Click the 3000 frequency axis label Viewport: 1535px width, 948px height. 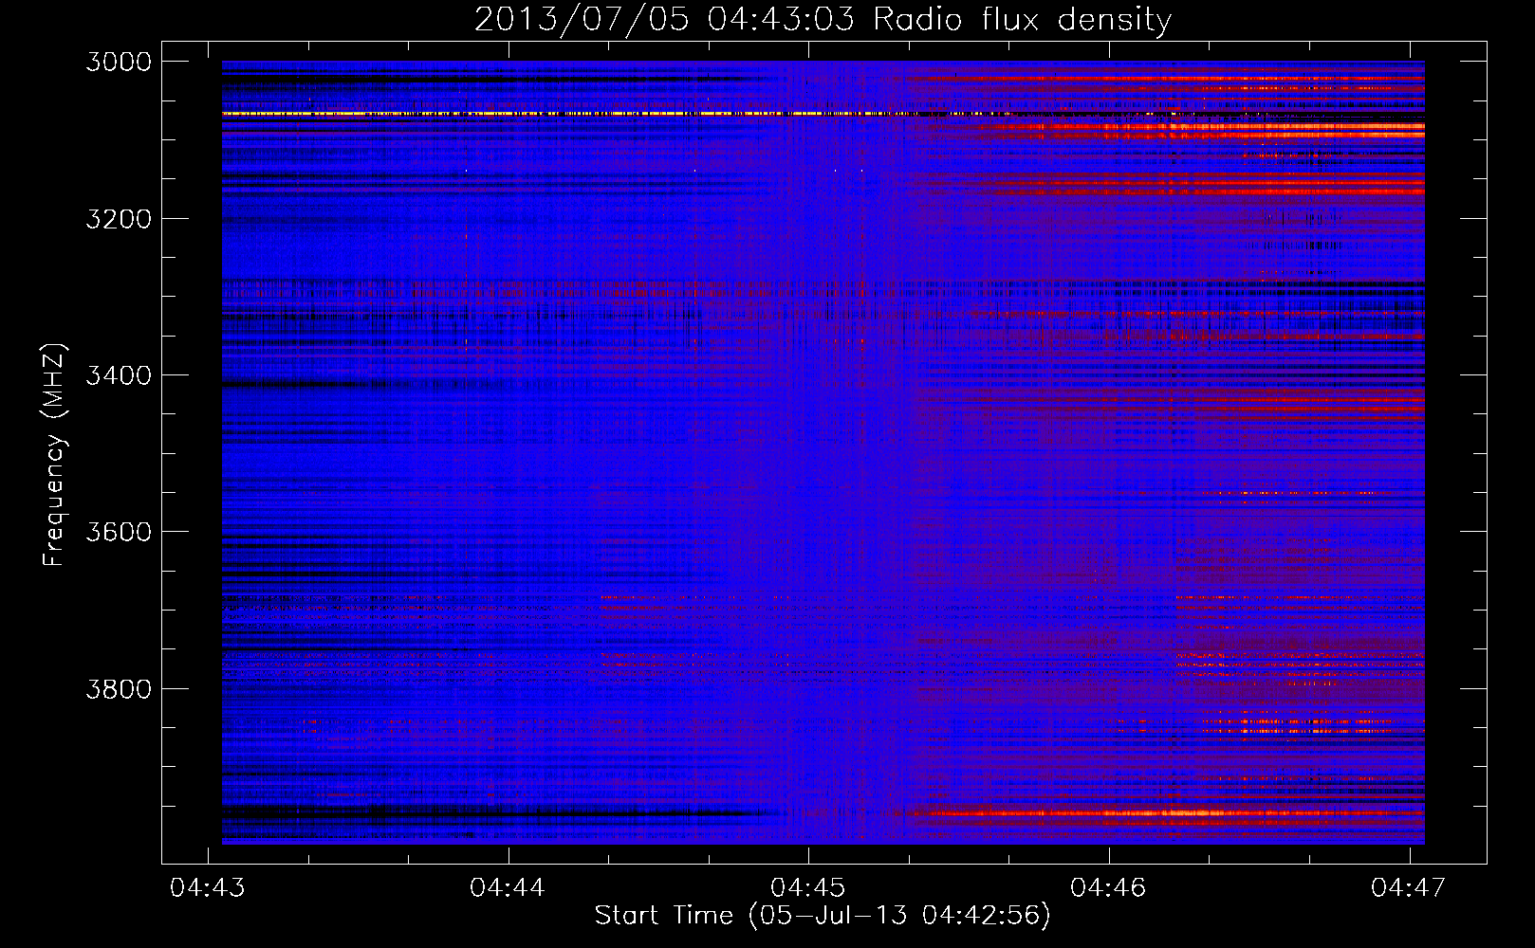pos(119,62)
